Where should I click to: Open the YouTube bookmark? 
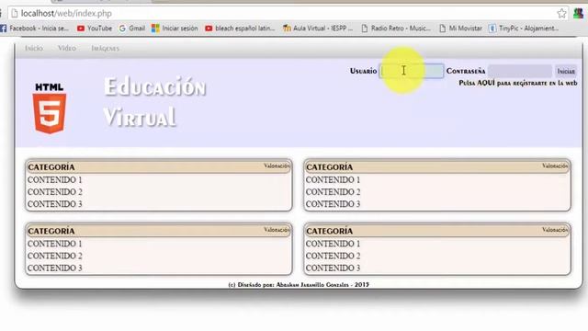[x=95, y=29]
